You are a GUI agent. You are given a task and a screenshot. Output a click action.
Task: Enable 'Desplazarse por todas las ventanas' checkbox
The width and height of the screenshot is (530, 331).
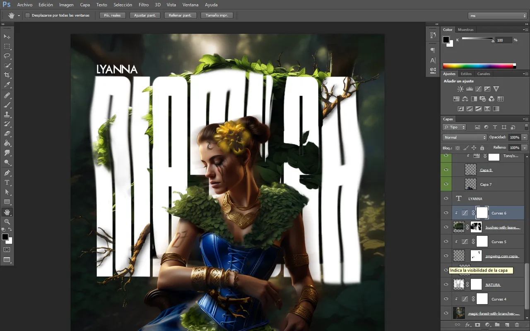[x=28, y=15]
